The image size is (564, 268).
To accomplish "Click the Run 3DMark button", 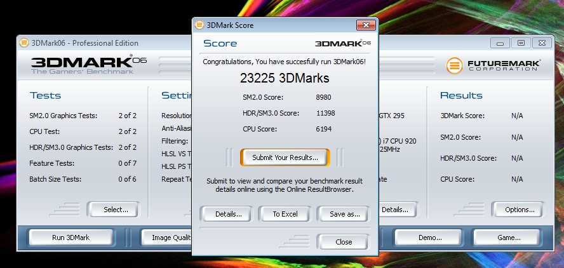I will pyautogui.click(x=71, y=238).
